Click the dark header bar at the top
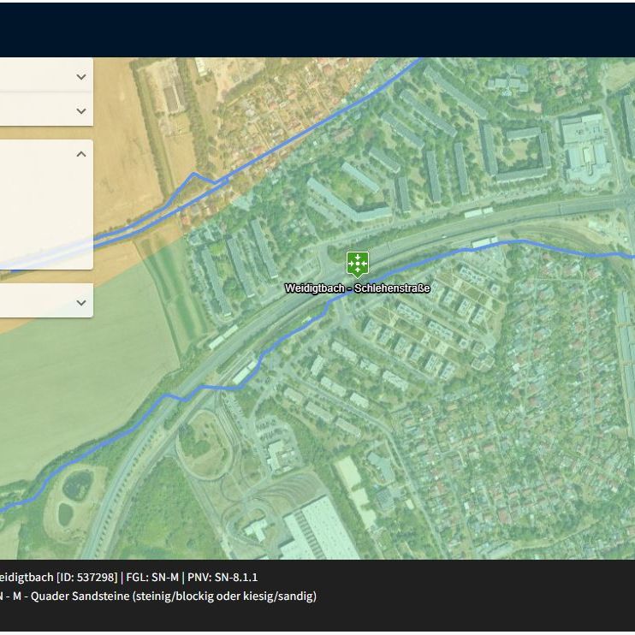 point(317,29)
